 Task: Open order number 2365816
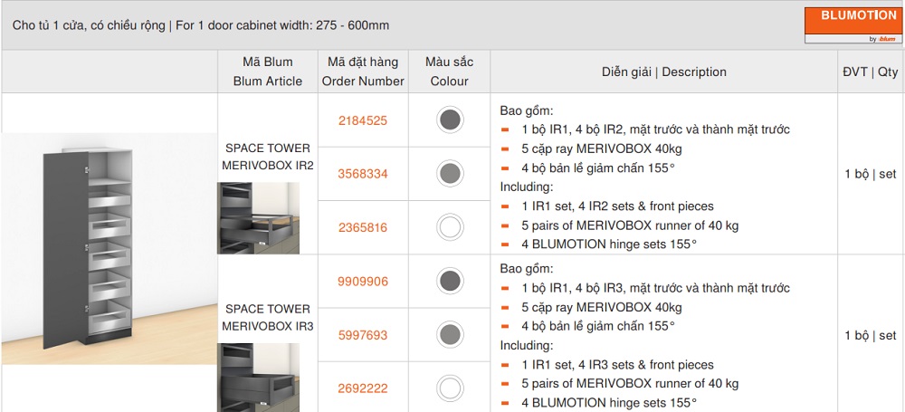point(362,227)
